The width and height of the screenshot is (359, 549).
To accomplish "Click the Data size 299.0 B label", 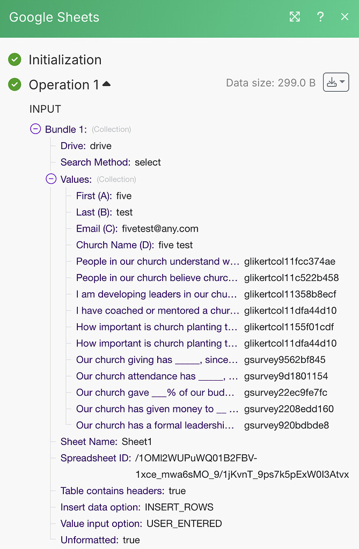I will click(x=270, y=82).
